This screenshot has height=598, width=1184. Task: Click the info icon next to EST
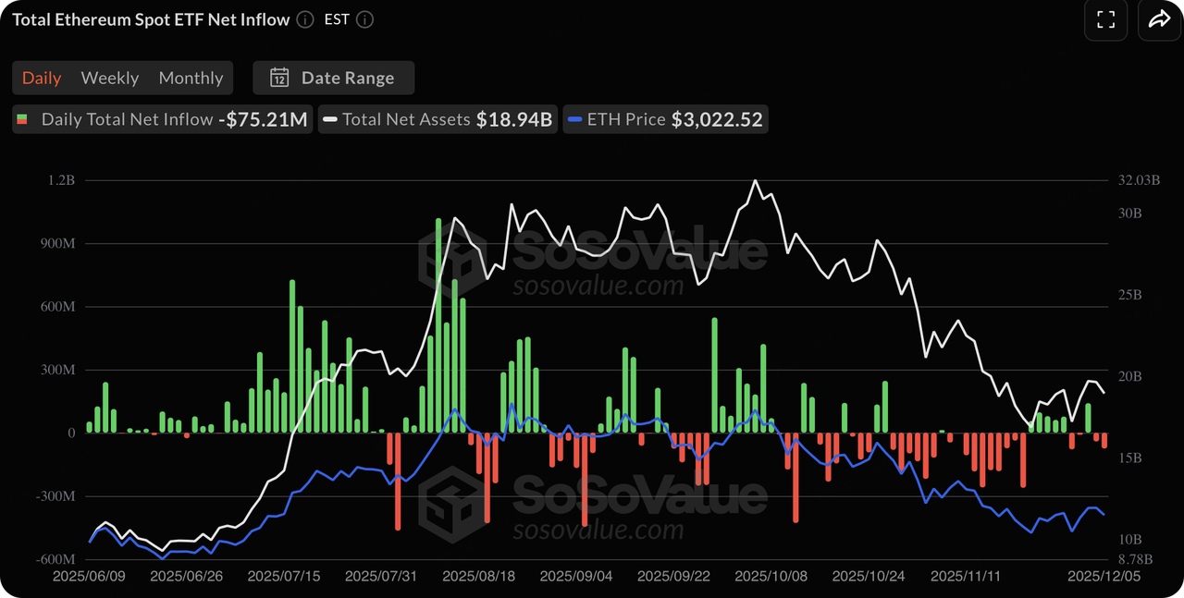[364, 19]
